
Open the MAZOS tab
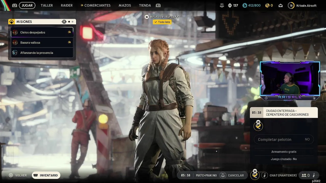tap(125, 5)
